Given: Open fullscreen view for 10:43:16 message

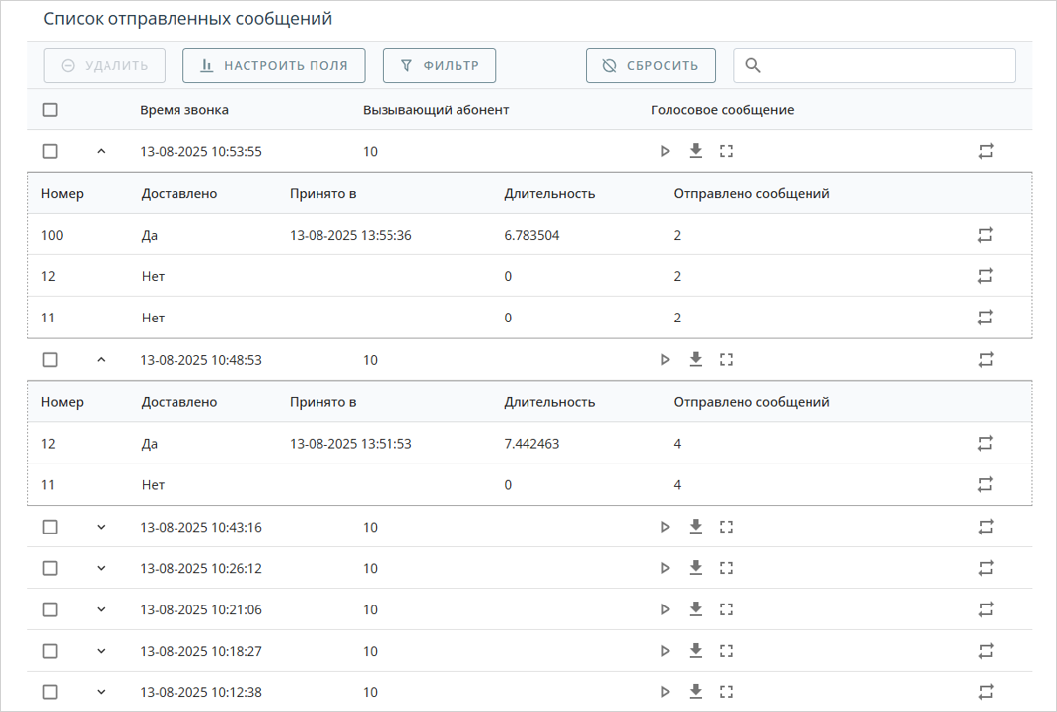Looking at the screenshot, I should [x=727, y=528].
